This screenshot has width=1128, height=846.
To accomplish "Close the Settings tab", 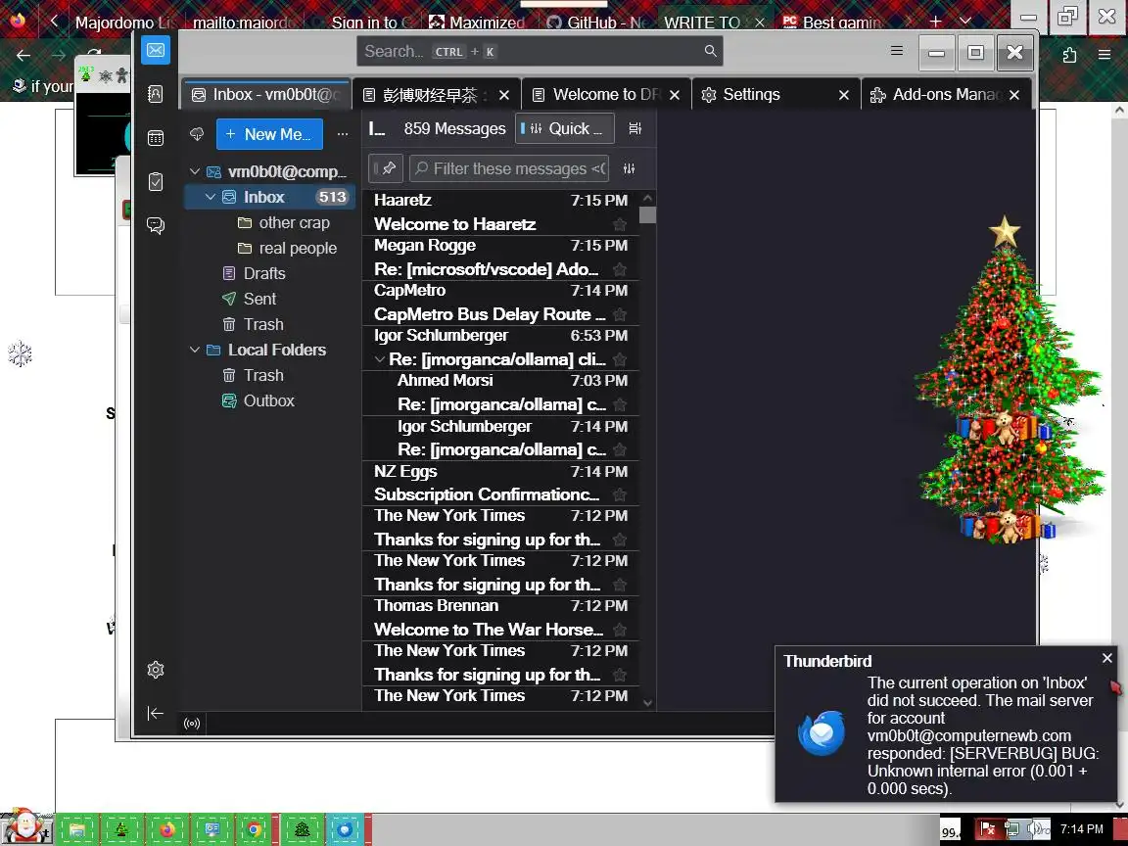I will coord(844,95).
